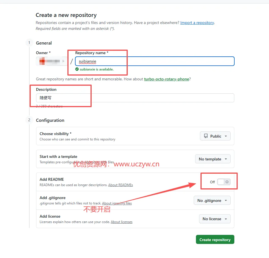
Task: Click the step 1 General circle marker
Action: (x=29, y=43)
